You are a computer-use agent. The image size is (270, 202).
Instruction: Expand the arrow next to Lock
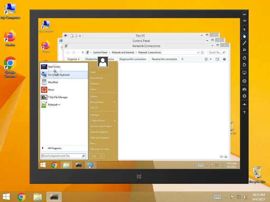102,156
